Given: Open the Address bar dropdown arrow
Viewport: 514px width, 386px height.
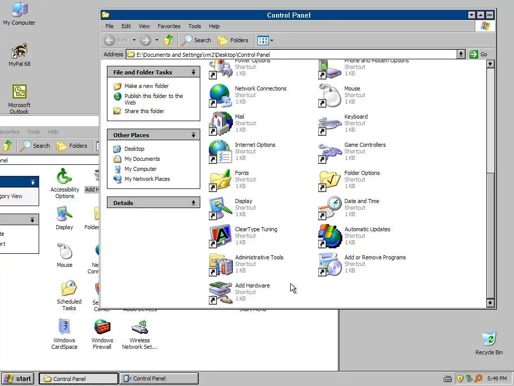Looking at the screenshot, I should coord(461,54).
